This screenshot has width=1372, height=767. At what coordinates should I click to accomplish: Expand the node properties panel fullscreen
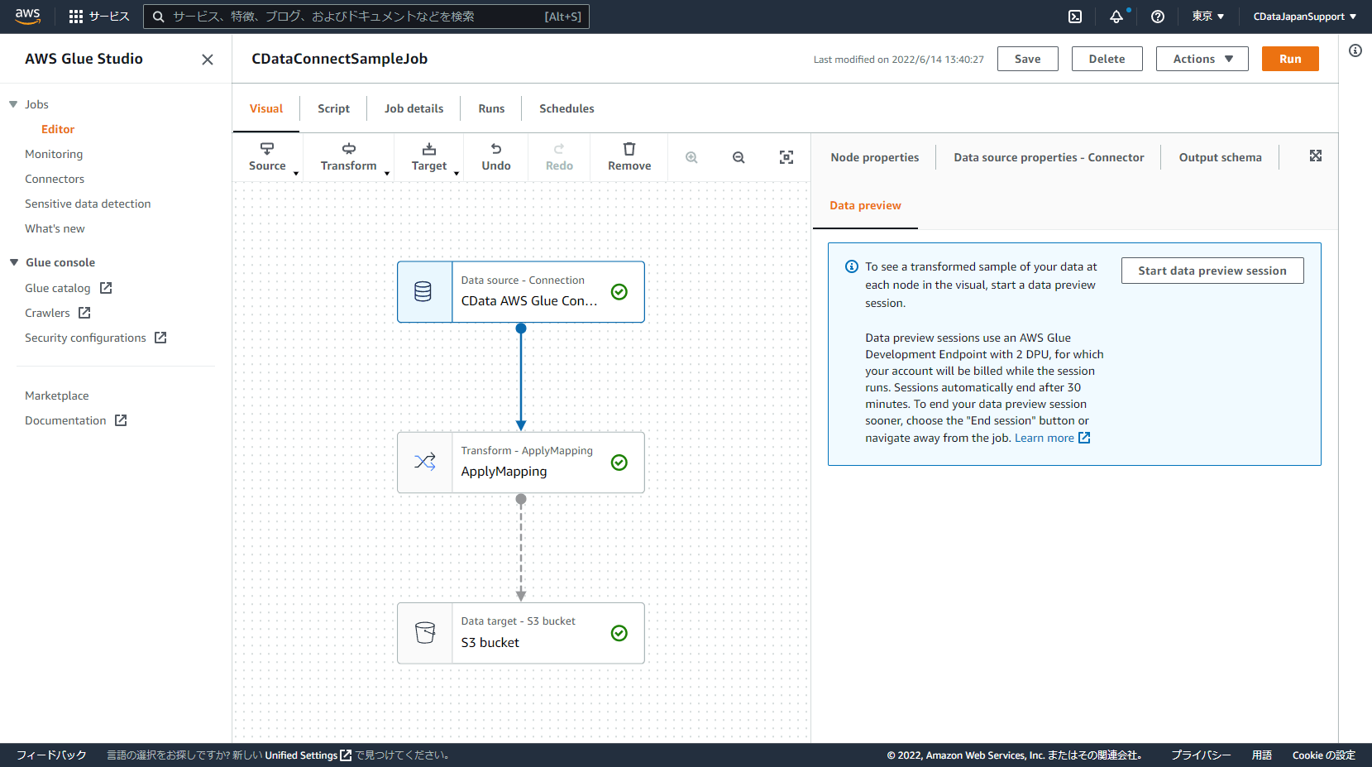click(x=1316, y=156)
